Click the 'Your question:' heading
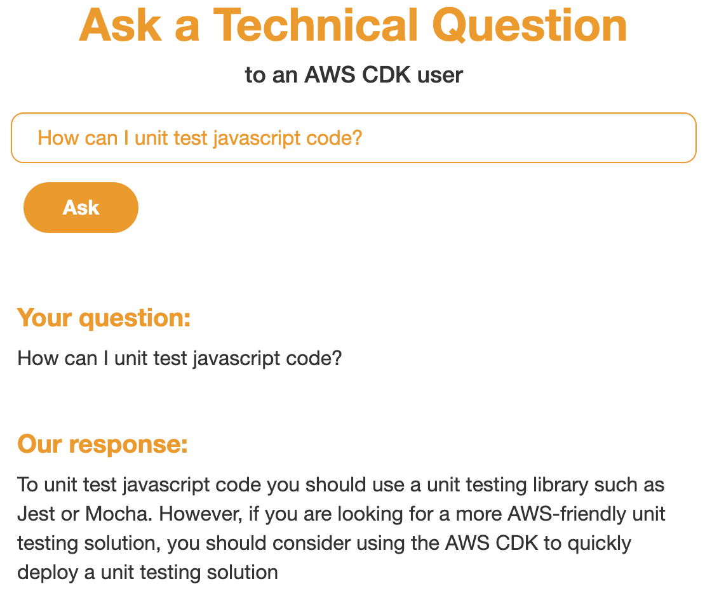Viewport: 705px width, 593px height. point(104,317)
